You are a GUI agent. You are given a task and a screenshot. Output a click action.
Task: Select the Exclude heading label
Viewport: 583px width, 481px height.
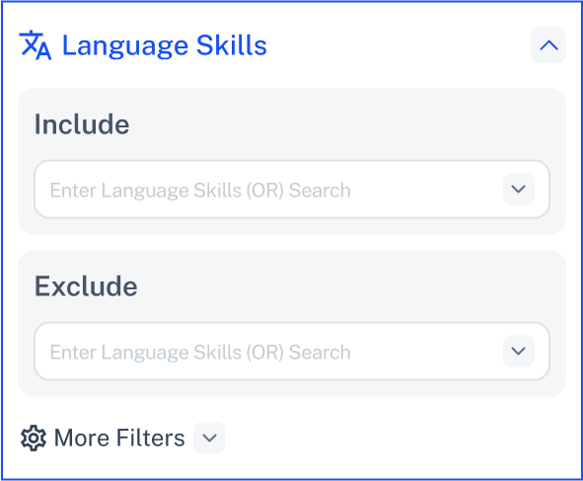pos(86,285)
